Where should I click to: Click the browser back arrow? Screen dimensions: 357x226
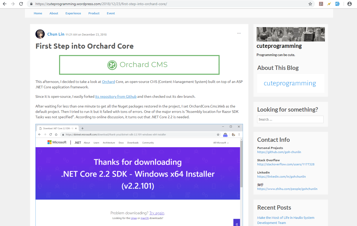tap(5, 4)
